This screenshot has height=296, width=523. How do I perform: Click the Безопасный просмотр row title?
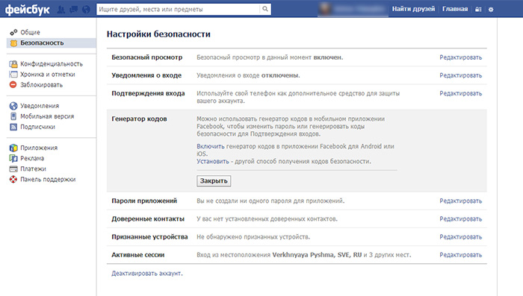146,57
